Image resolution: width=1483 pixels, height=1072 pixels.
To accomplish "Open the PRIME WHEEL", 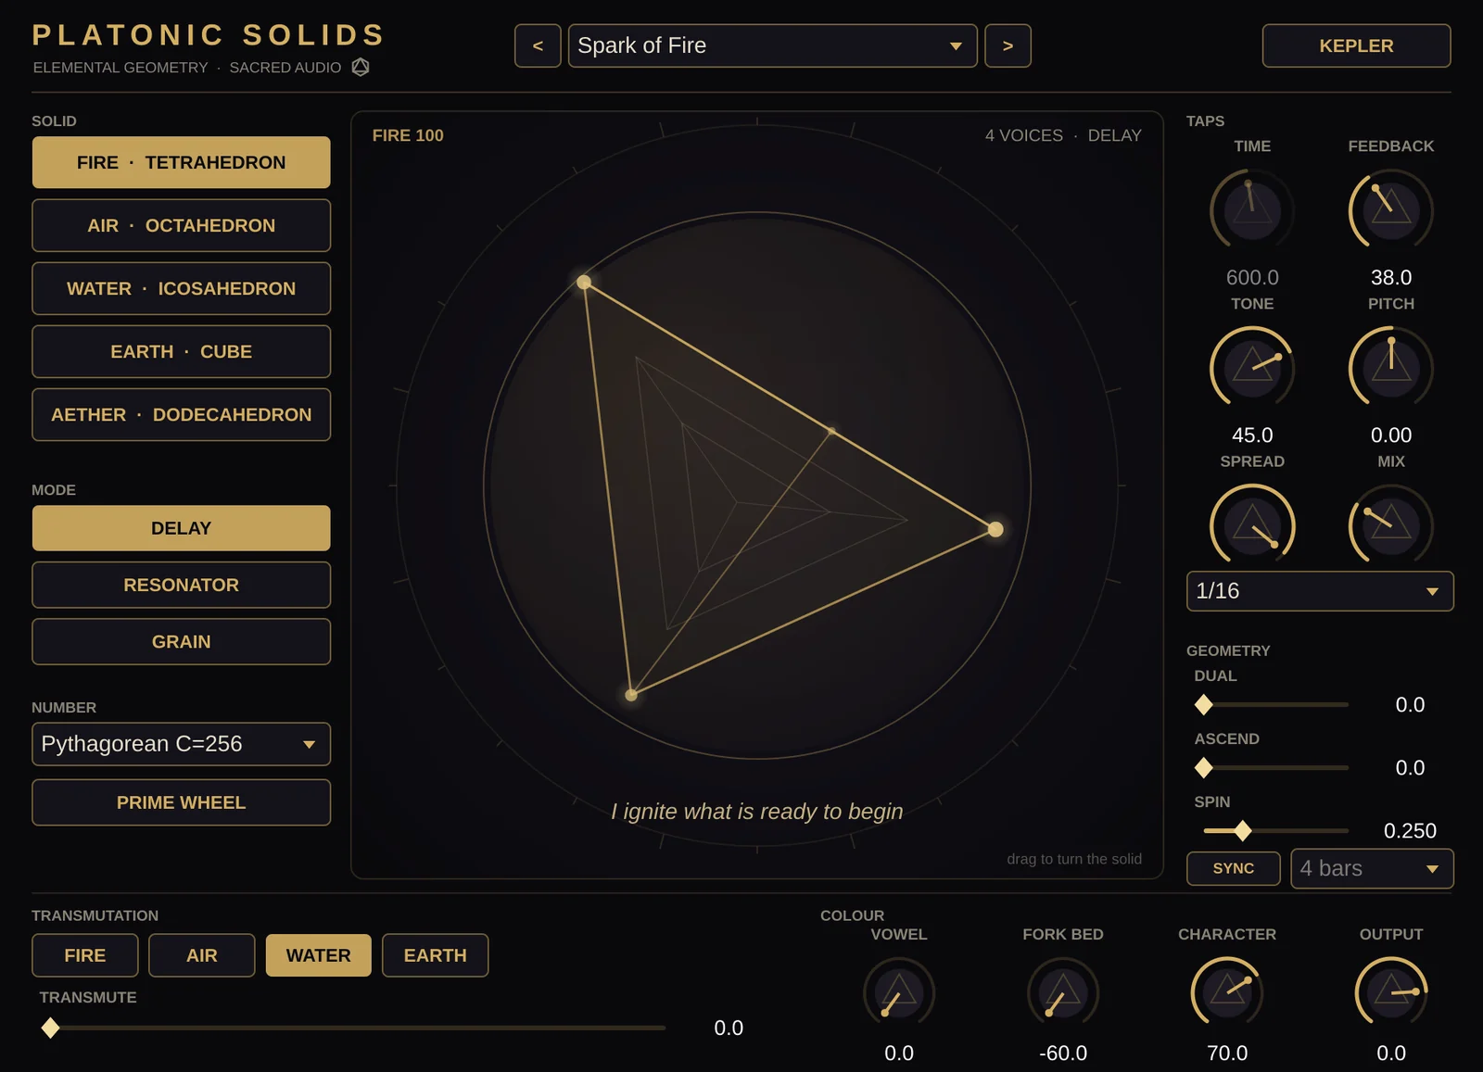I will 182,802.
